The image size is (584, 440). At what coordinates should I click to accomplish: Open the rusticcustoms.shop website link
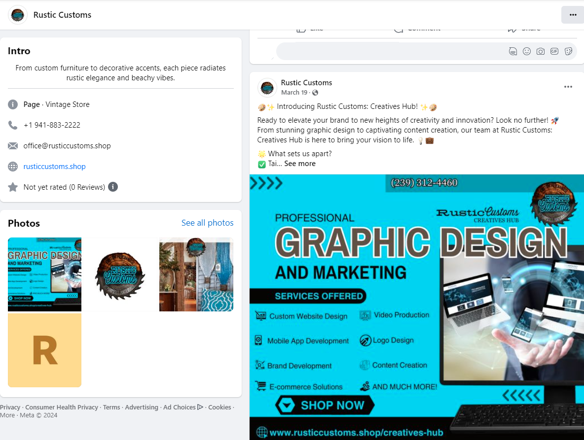click(x=54, y=166)
